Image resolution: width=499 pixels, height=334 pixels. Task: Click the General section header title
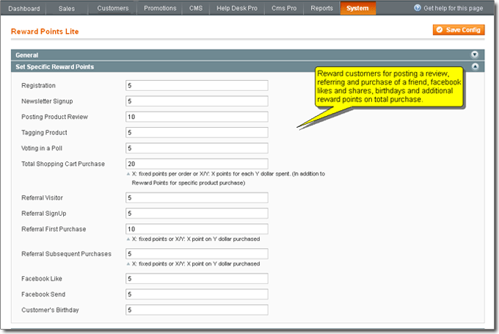click(x=26, y=55)
